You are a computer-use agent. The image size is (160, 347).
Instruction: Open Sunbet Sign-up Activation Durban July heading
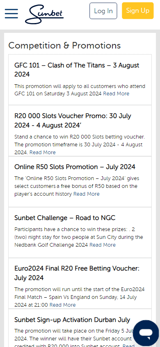tap(72, 320)
